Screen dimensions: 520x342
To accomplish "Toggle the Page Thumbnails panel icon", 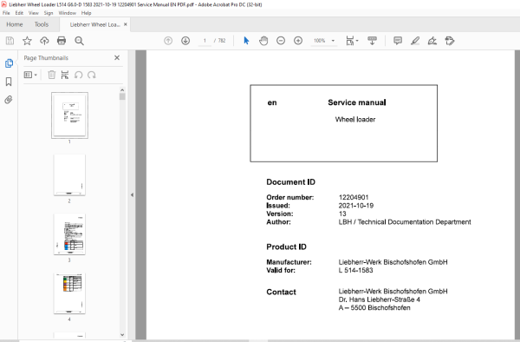I will pyautogui.click(x=9, y=63).
